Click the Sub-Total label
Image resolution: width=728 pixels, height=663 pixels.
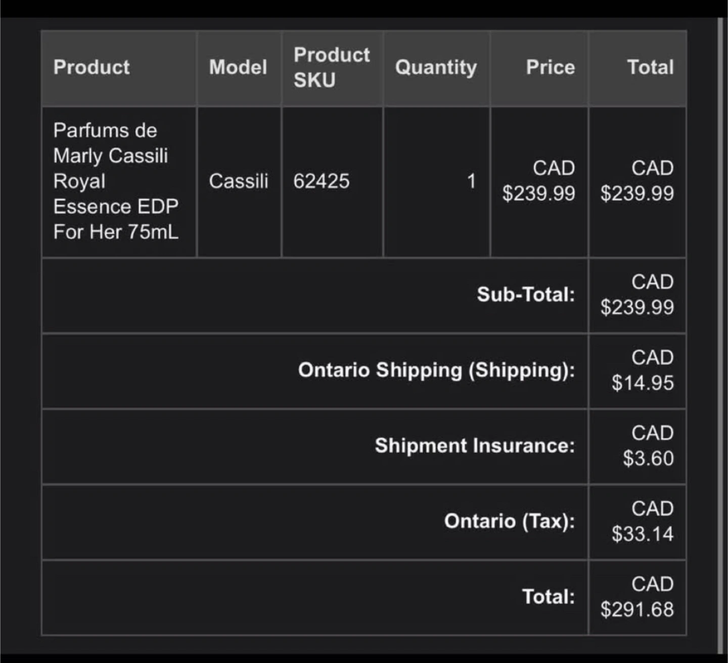(x=526, y=295)
